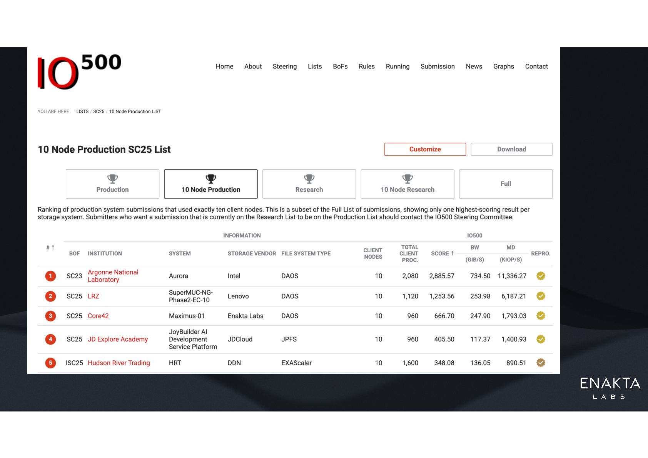This screenshot has width=648, height=458.
Task: Click the reproducibility badge for JD Explore Academy
Action: [541, 339]
